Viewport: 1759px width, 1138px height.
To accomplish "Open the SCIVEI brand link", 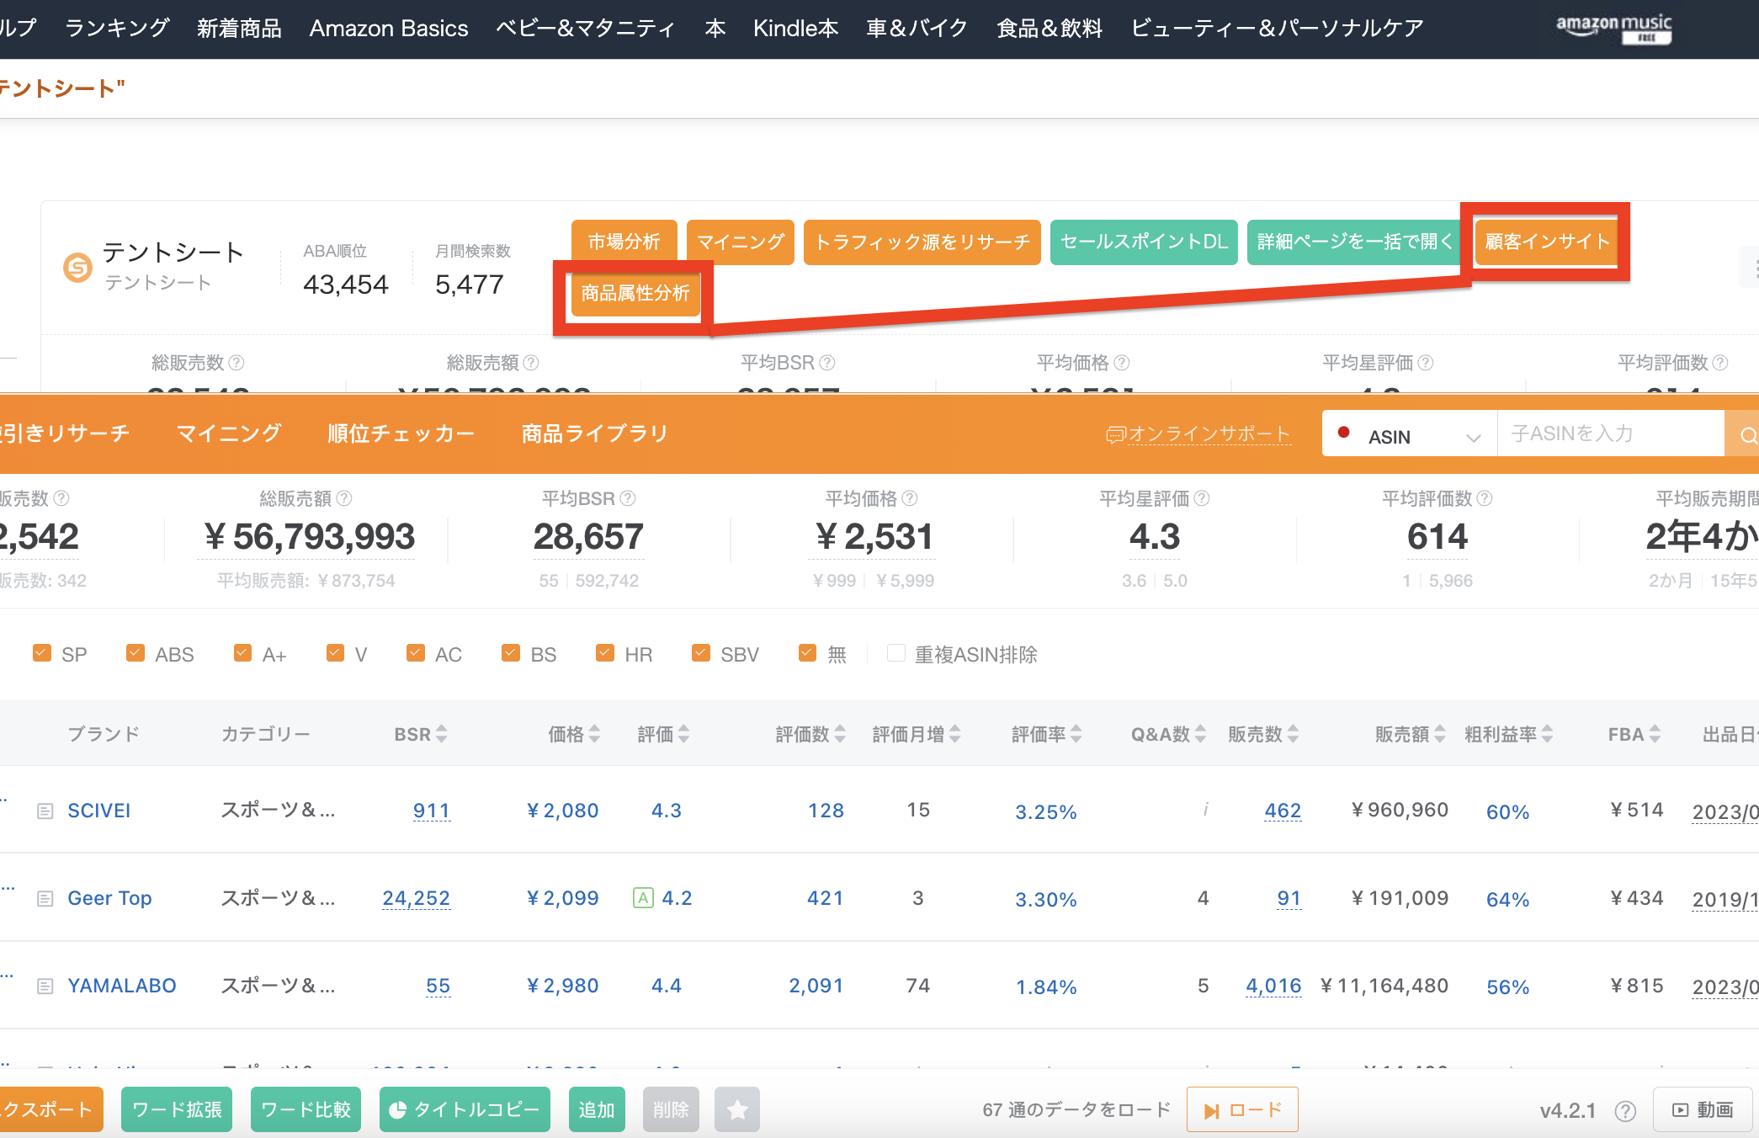I will coord(98,811).
